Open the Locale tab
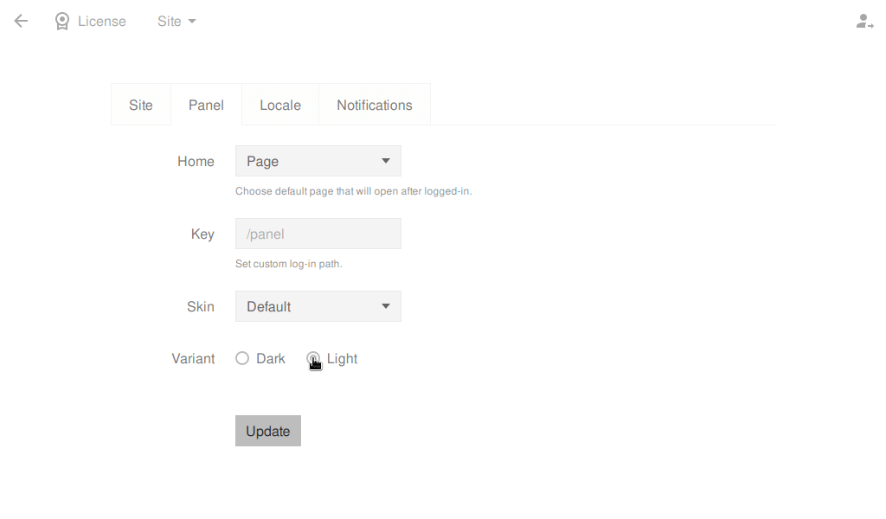The width and height of the screenshot is (886, 519). [x=280, y=105]
